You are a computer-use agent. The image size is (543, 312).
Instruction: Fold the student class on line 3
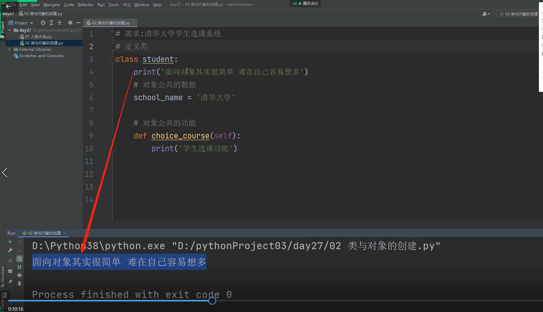tap(112, 59)
